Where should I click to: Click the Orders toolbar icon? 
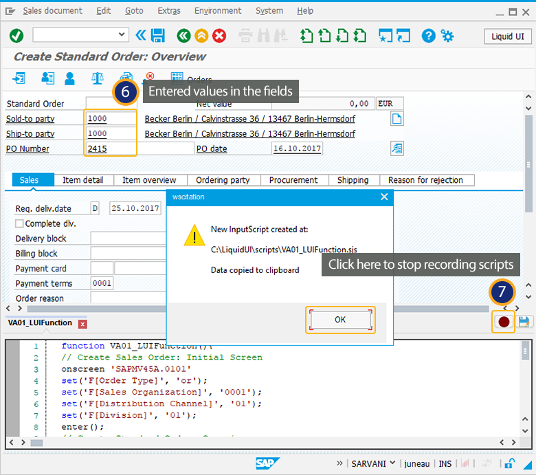click(x=177, y=78)
